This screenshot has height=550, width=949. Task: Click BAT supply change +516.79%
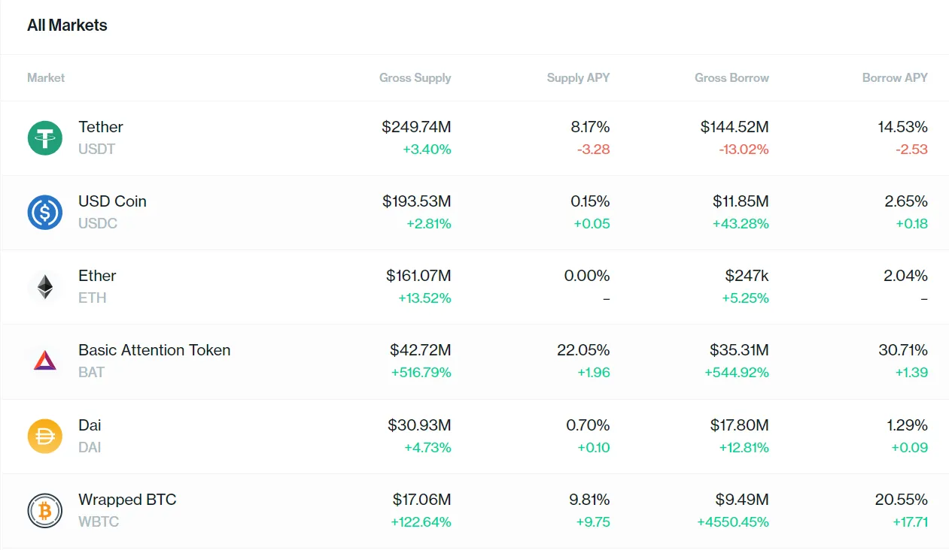(421, 372)
